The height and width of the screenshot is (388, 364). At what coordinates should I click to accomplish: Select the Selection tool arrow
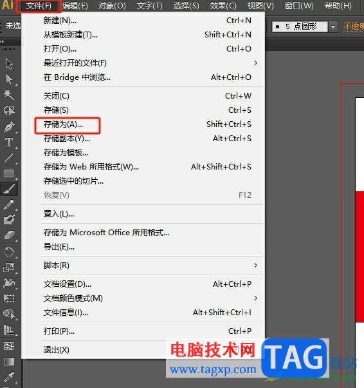coord(9,64)
